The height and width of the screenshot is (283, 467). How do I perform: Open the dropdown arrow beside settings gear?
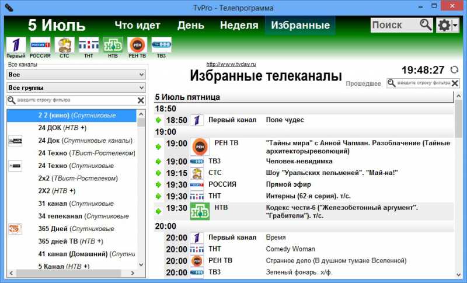(455, 26)
